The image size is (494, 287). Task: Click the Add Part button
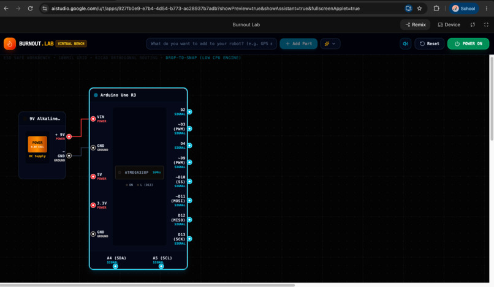point(298,43)
